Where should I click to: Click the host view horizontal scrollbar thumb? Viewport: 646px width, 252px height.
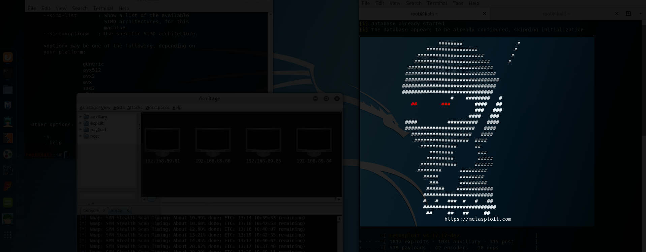click(152, 199)
